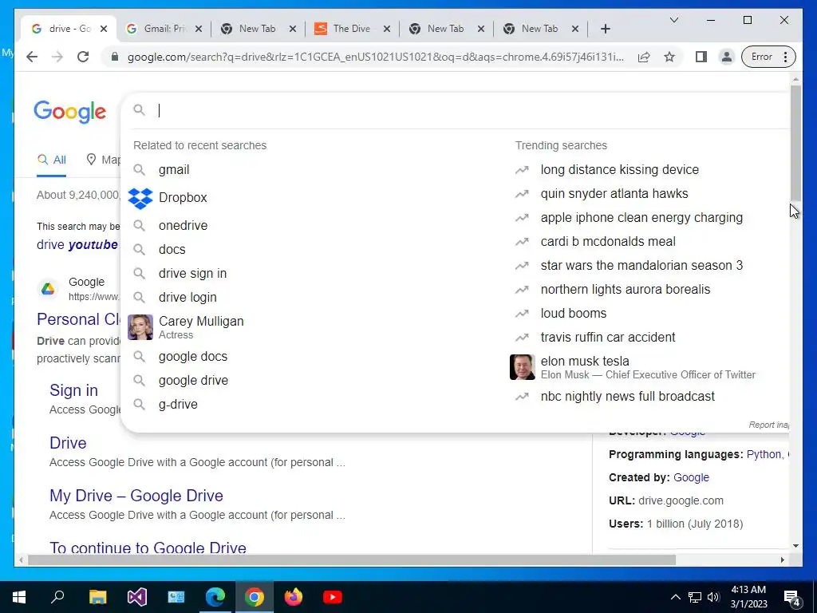Select 'nbc nightly news full broadcast'

click(627, 396)
